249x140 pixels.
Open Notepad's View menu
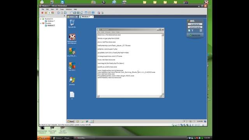click(x=113, y=32)
